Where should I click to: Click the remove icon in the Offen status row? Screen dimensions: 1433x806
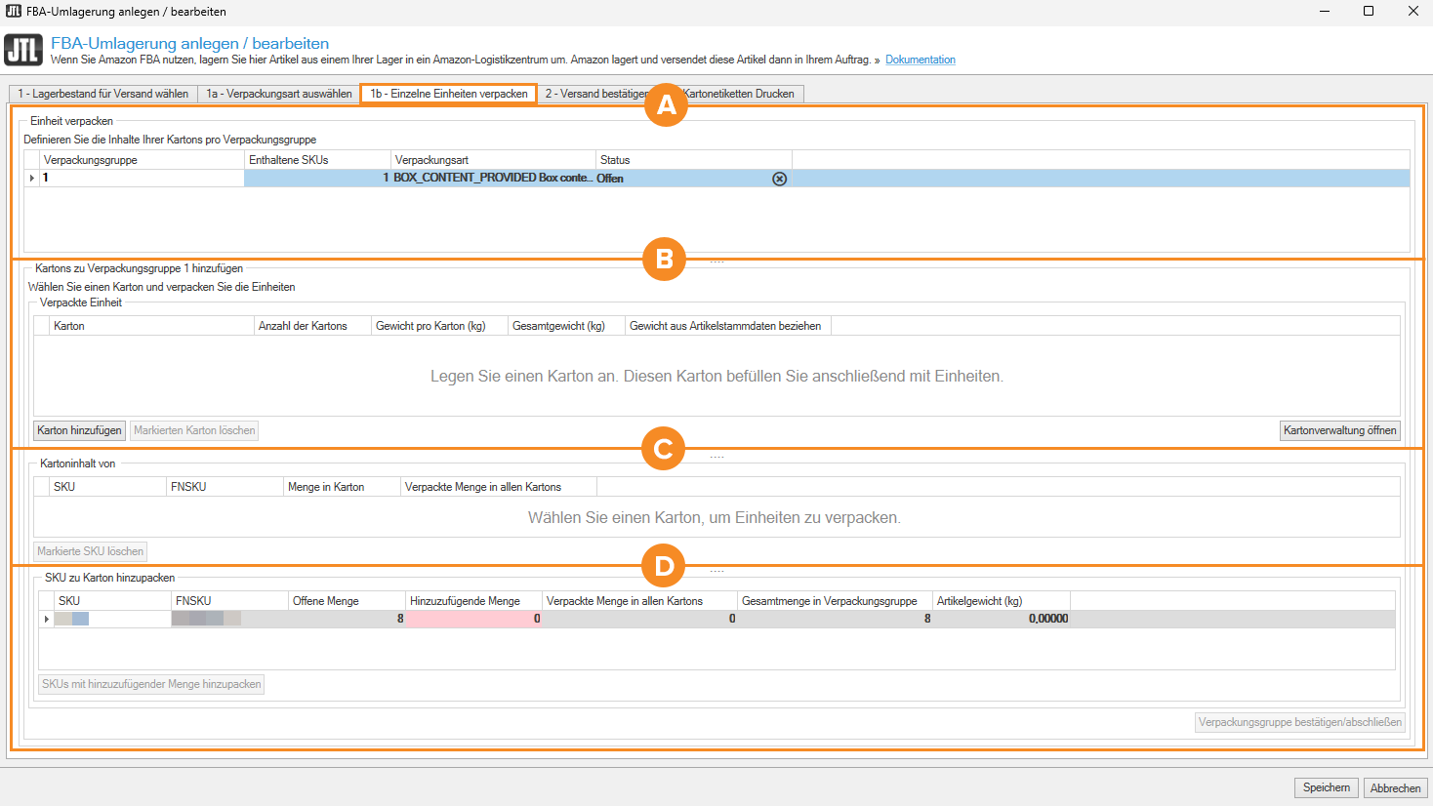[779, 179]
